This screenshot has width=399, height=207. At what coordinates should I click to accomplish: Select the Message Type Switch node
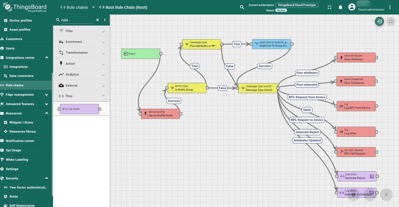point(258,88)
